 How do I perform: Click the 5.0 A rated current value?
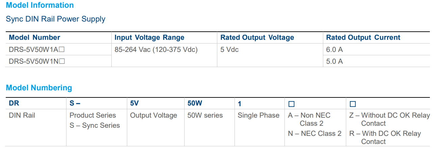click(x=334, y=61)
